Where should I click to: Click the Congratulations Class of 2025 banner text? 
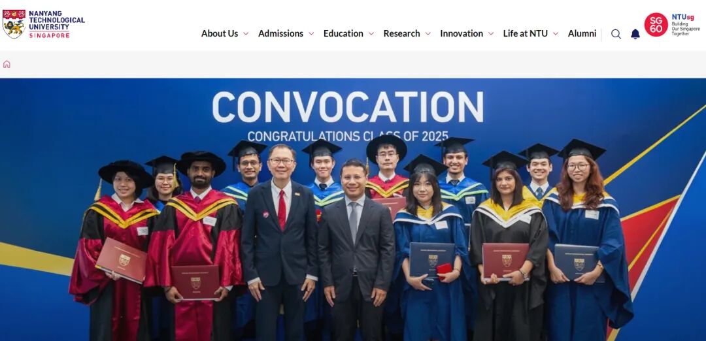[x=348, y=137]
